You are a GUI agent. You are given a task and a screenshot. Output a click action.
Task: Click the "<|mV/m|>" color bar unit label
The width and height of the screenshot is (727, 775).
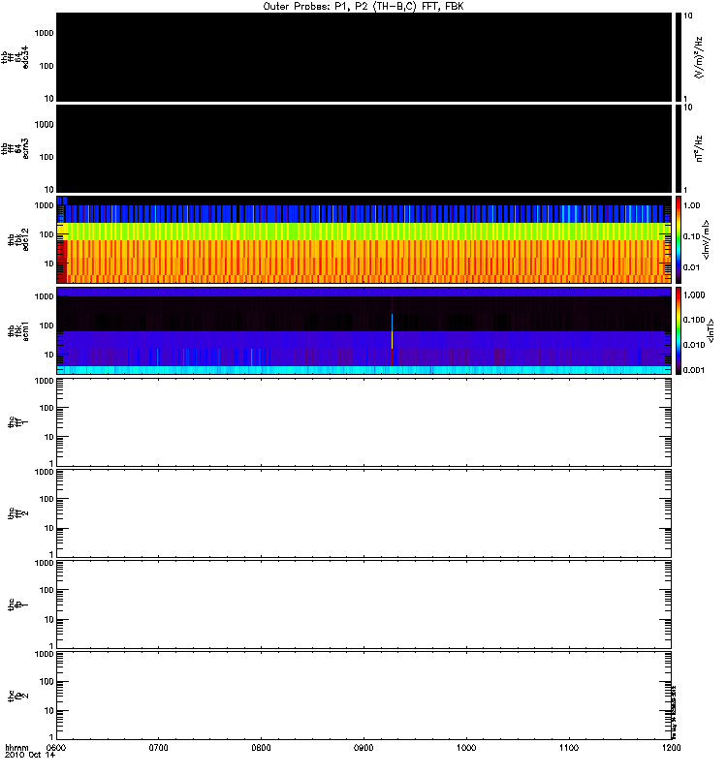click(x=706, y=239)
